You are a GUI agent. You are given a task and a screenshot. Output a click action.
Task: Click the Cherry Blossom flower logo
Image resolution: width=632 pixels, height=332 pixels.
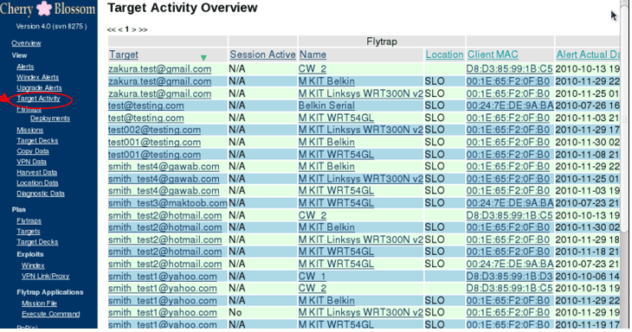point(44,9)
